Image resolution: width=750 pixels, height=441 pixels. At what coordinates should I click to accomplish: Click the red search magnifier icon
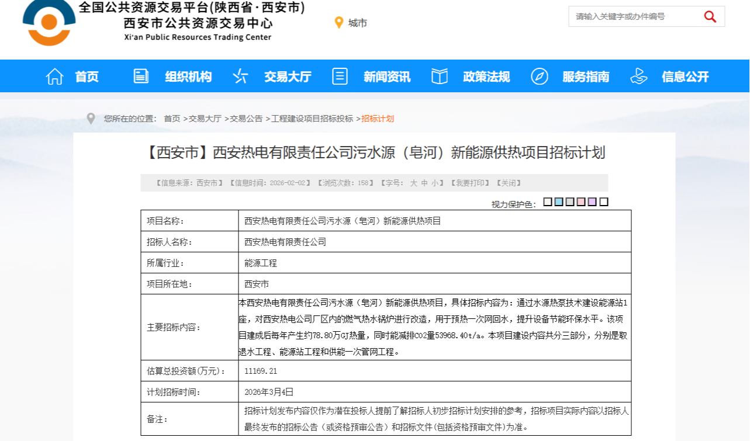tap(710, 16)
